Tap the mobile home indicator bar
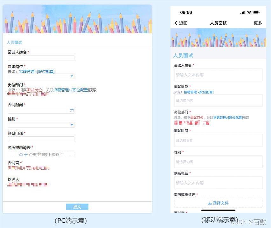 click(218, 210)
